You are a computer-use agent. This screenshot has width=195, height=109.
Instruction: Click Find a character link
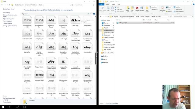point(7,21)
